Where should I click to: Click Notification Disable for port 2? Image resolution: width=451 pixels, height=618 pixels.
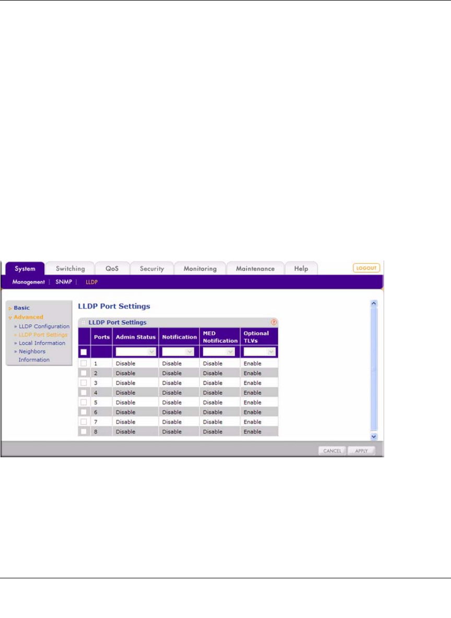click(x=172, y=373)
